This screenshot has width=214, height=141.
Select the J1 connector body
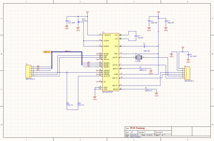[x=29, y=71]
